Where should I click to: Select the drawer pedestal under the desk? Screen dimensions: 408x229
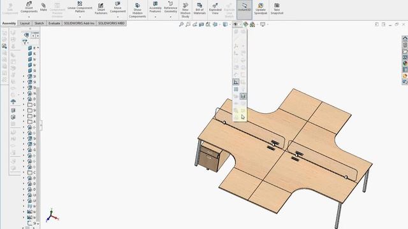[x=213, y=158]
